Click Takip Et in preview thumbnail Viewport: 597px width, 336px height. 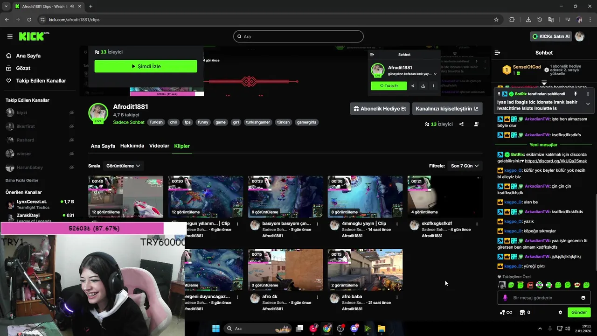click(x=389, y=86)
